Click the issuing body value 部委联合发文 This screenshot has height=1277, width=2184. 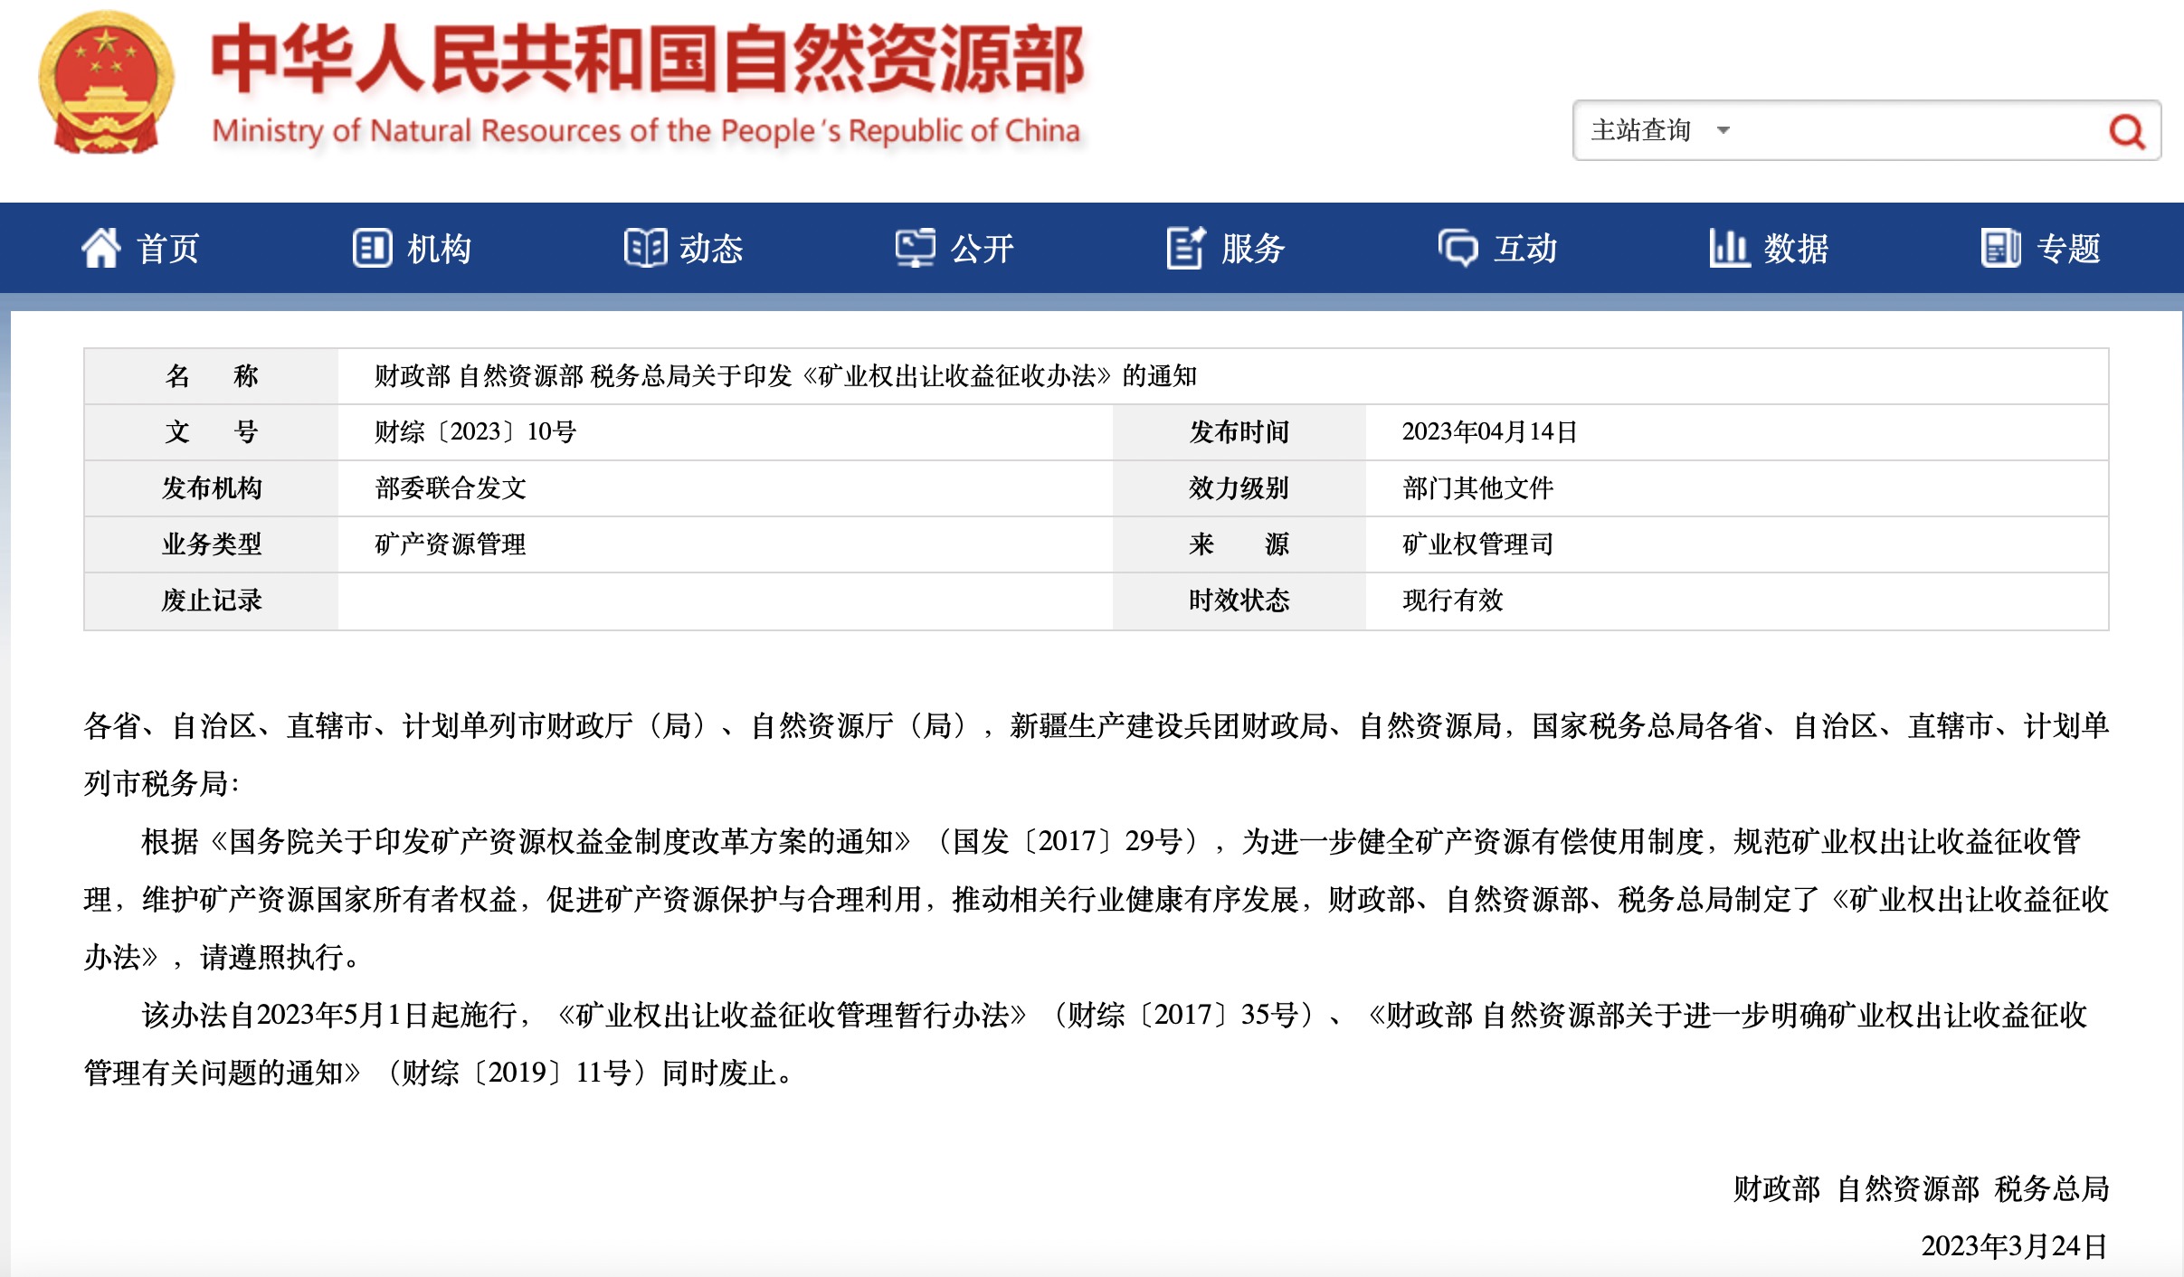(451, 488)
